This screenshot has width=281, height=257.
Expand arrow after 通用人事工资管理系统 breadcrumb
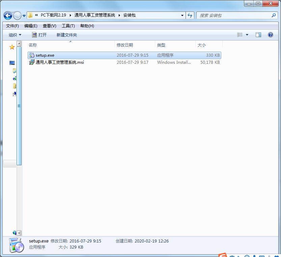pos(119,16)
